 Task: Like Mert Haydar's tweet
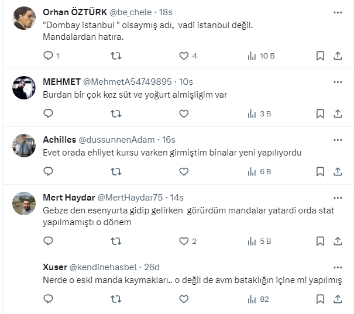pyautogui.click(x=184, y=241)
